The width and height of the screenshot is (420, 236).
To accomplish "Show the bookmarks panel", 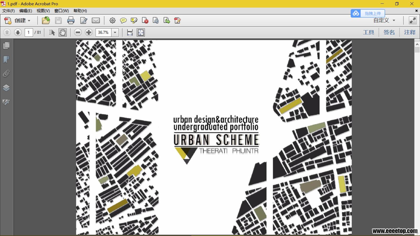I will click(x=6, y=60).
